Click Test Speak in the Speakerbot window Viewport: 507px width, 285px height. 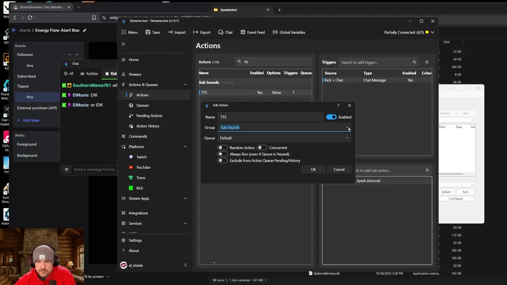click(x=456, y=199)
